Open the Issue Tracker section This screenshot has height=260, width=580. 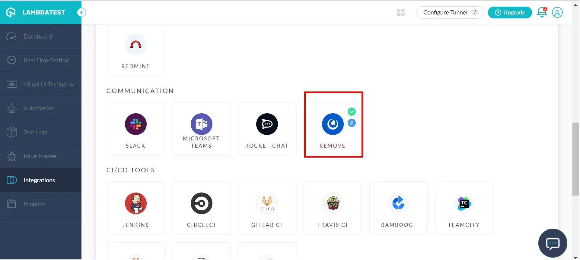coord(40,156)
